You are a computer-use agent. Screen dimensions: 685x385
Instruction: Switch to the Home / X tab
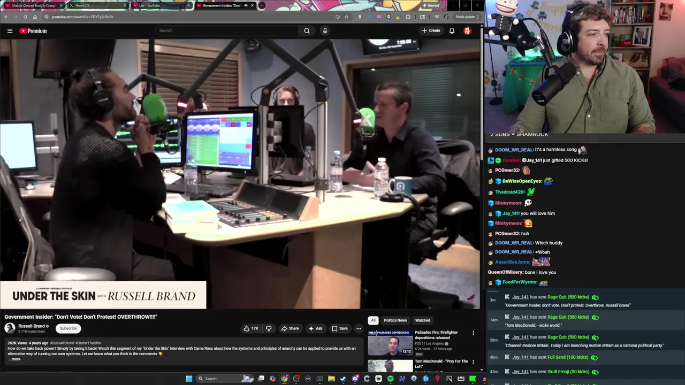pyautogui.click(x=97, y=5)
